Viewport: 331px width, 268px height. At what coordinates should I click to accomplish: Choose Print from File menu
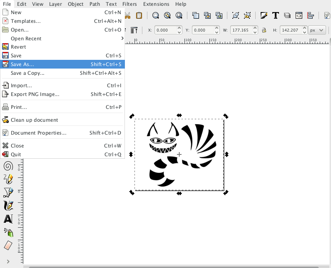pyautogui.click(x=62, y=107)
